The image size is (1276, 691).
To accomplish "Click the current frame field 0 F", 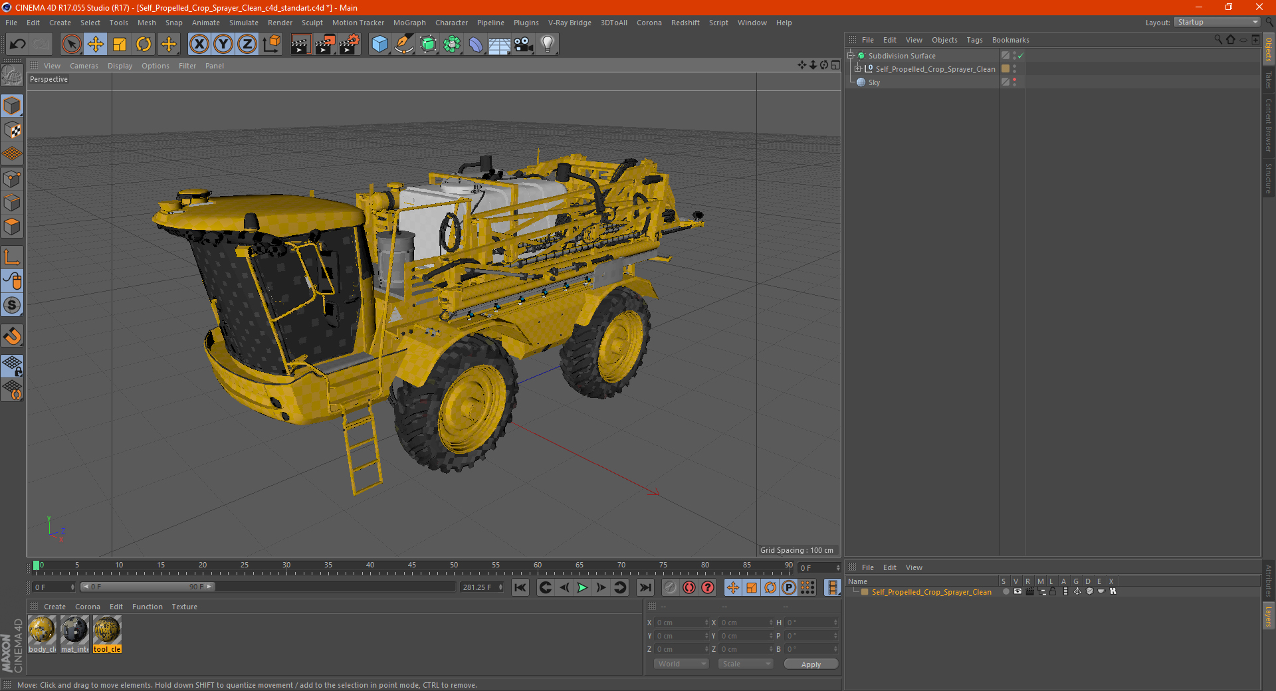I will click(x=54, y=587).
